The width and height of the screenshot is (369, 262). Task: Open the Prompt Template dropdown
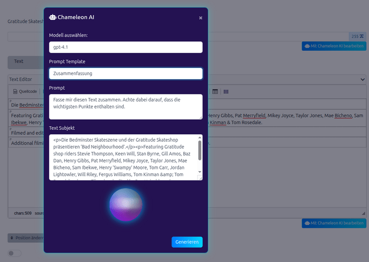pyautogui.click(x=125, y=73)
